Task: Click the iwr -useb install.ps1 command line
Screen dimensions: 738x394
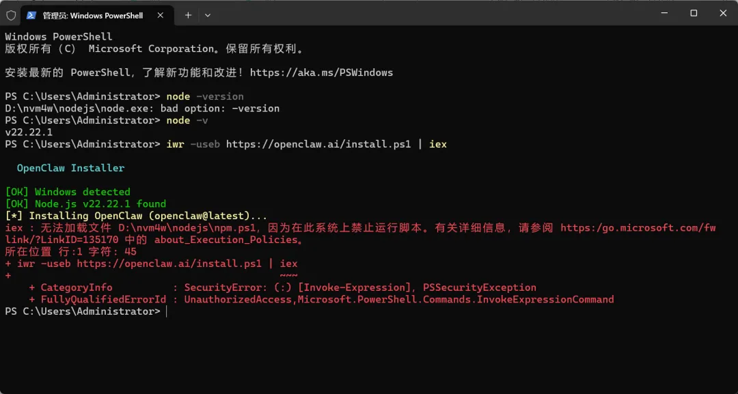Action: (306, 144)
